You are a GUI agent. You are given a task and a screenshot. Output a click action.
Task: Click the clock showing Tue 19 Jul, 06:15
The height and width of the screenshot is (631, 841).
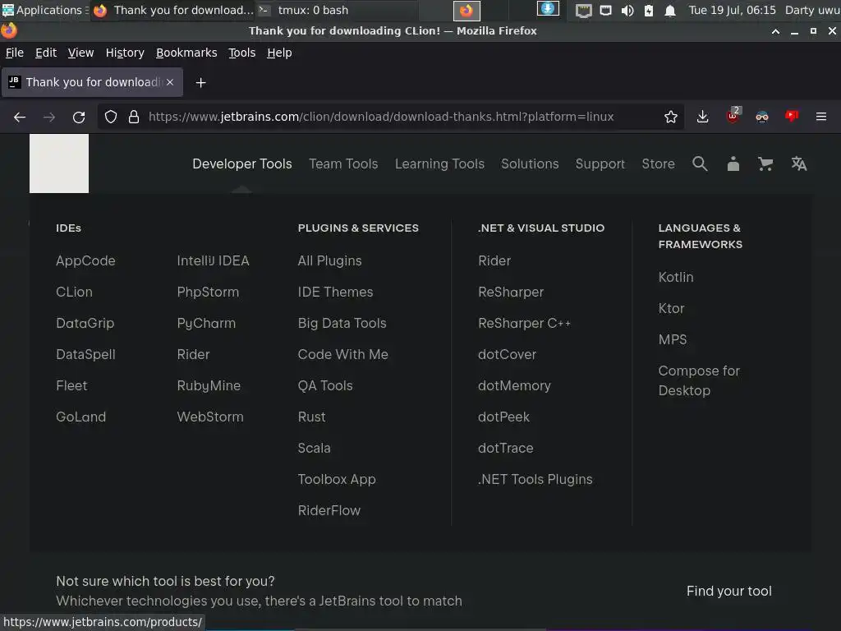pyautogui.click(x=732, y=10)
